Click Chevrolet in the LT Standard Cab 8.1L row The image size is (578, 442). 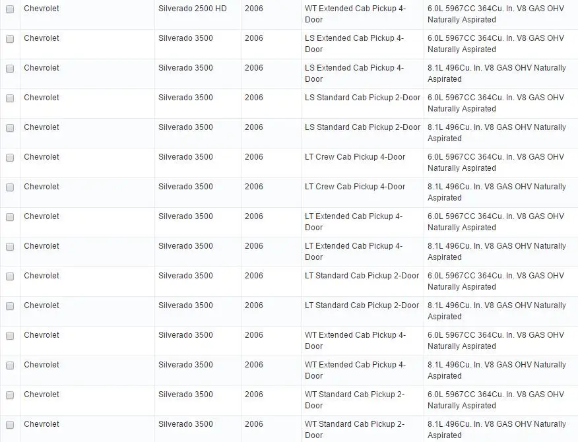pos(42,305)
